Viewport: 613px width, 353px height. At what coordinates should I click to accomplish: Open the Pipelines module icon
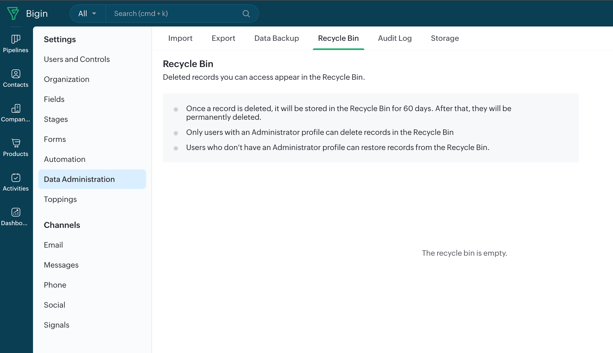(16, 39)
